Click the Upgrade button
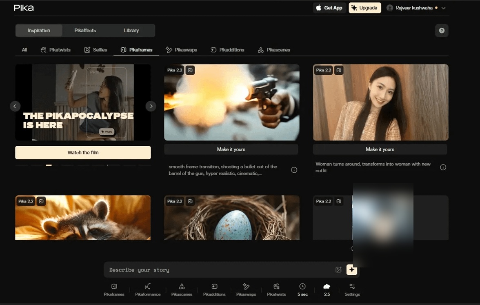Viewport: 480px width, 305px height. pos(364,8)
